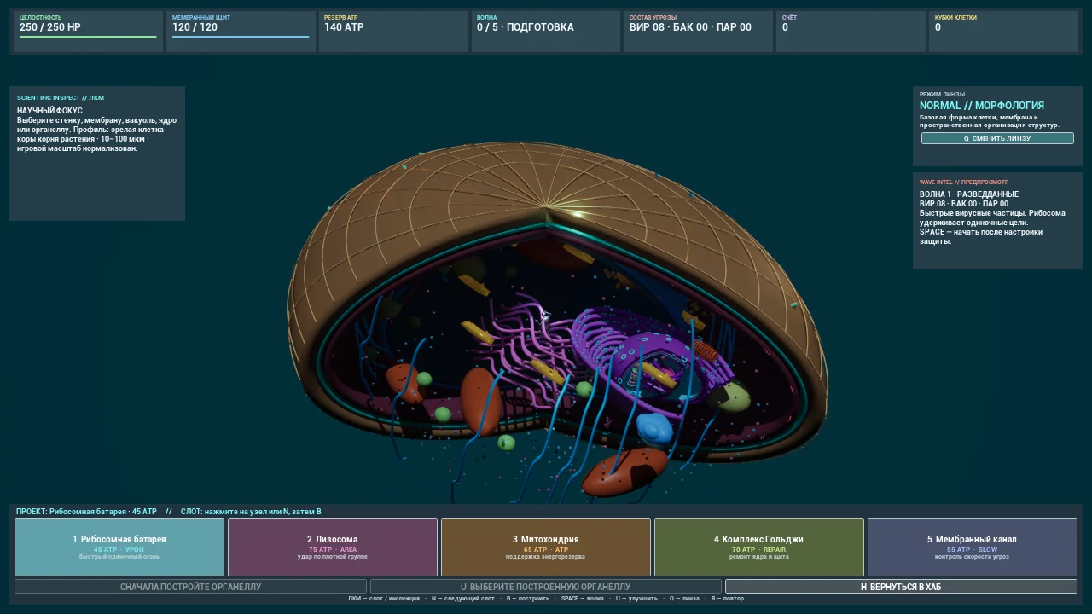The height and width of the screenshot is (614, 1092).
Task: Click the "Выберите построенную органеллу" upgrade button
Action: tap(546, 587)
